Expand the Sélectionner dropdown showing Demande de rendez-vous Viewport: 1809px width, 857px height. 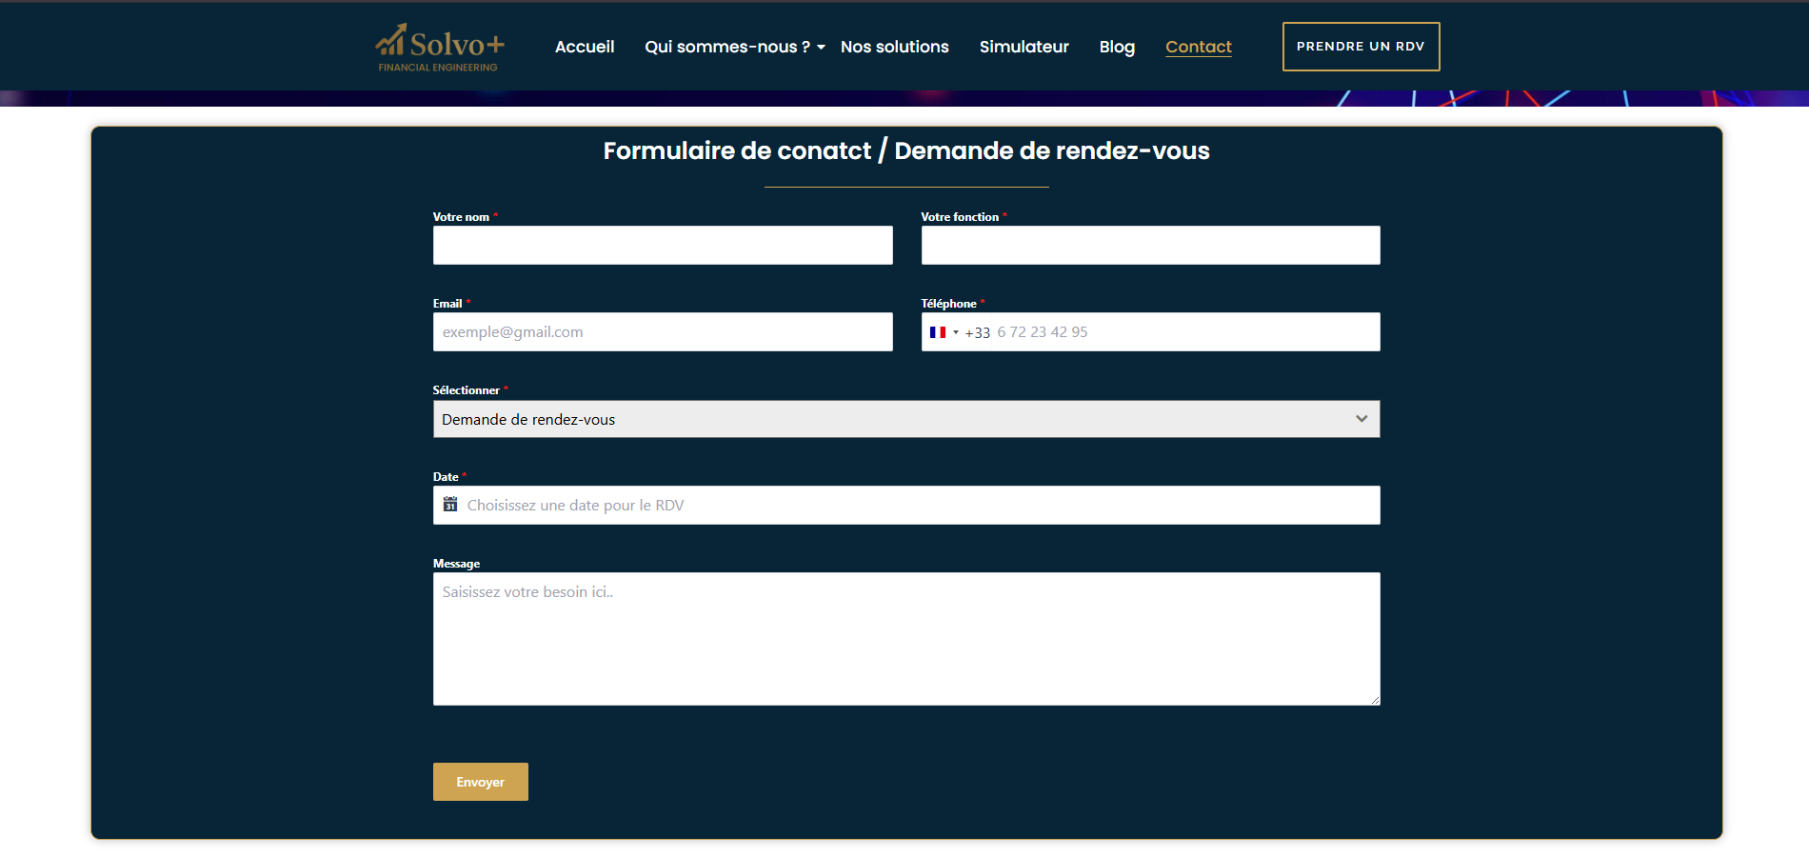click(905, 419)
